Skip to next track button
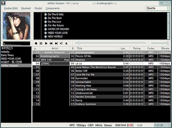 point(56,44)
